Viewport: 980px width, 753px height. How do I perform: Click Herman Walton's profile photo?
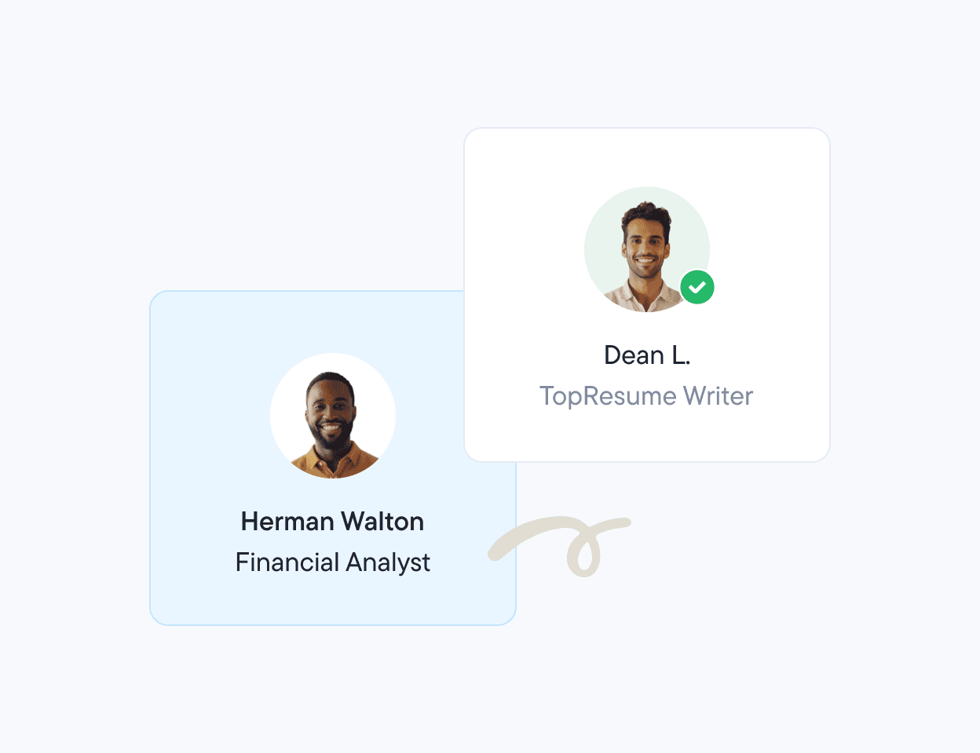coord(333,416)
